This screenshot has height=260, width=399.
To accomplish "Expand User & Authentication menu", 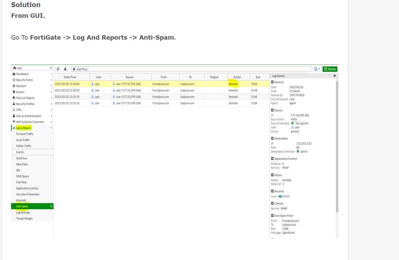I will click(x=32, y=116).
